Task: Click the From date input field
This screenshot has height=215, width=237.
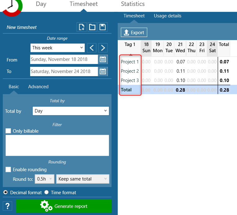Action: [64, 59]
